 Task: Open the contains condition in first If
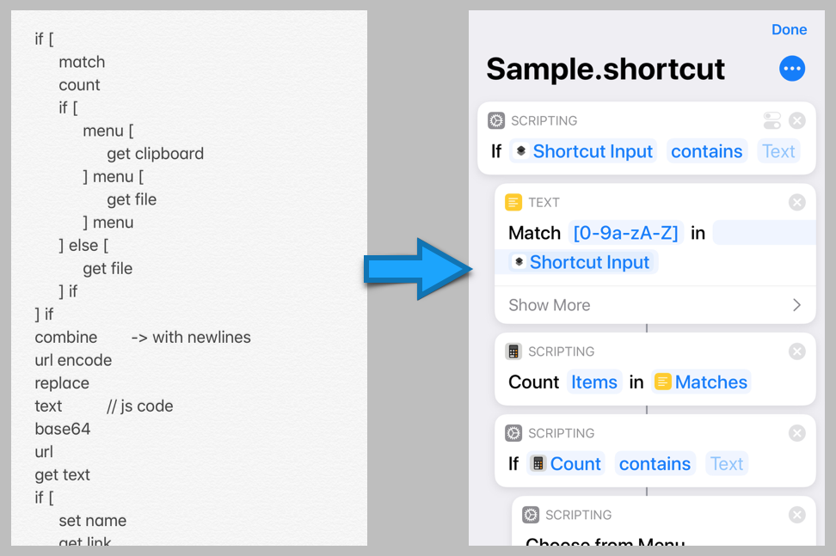pyautogui.click(x=706, y=151)
